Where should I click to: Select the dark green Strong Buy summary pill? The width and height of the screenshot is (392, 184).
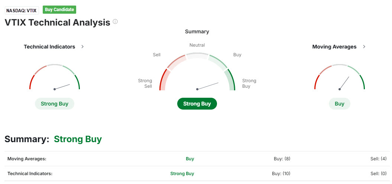tap(197, 104)
